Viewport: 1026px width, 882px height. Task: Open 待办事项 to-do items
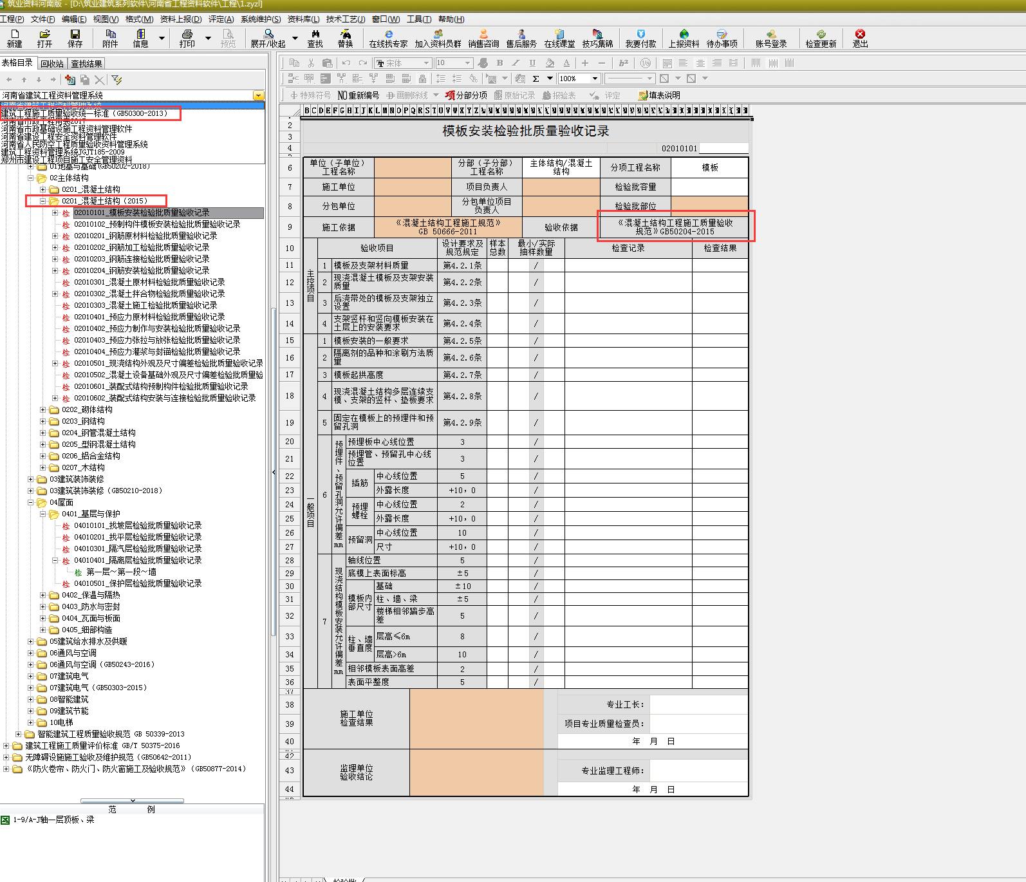click(x=722, y=39)
